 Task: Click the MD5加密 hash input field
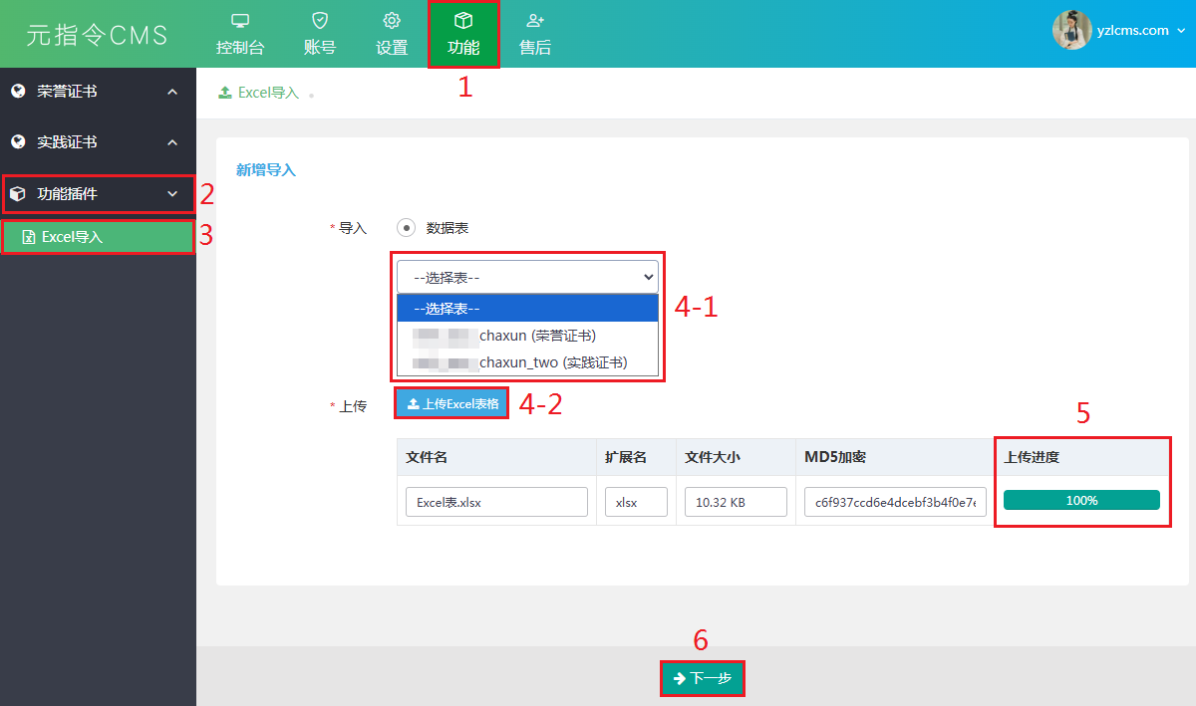coord(895,502)
